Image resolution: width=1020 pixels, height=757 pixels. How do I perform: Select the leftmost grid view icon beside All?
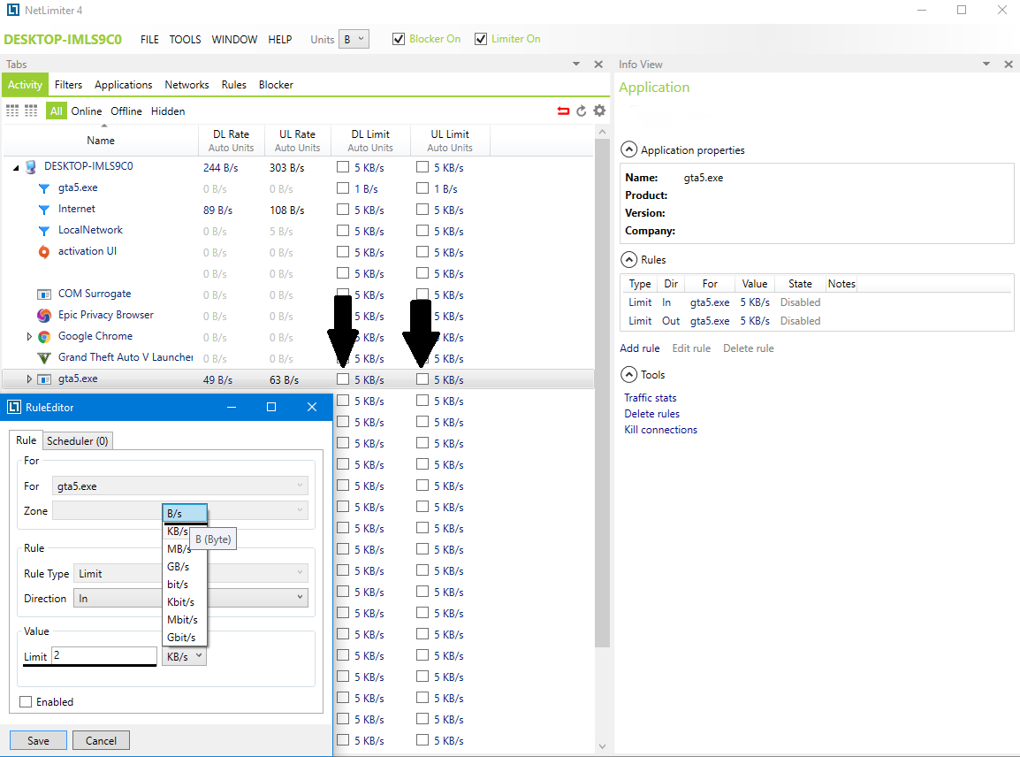point(12,111)
